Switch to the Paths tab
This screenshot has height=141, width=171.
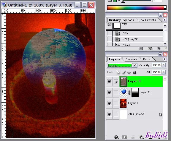coord(147,59)
